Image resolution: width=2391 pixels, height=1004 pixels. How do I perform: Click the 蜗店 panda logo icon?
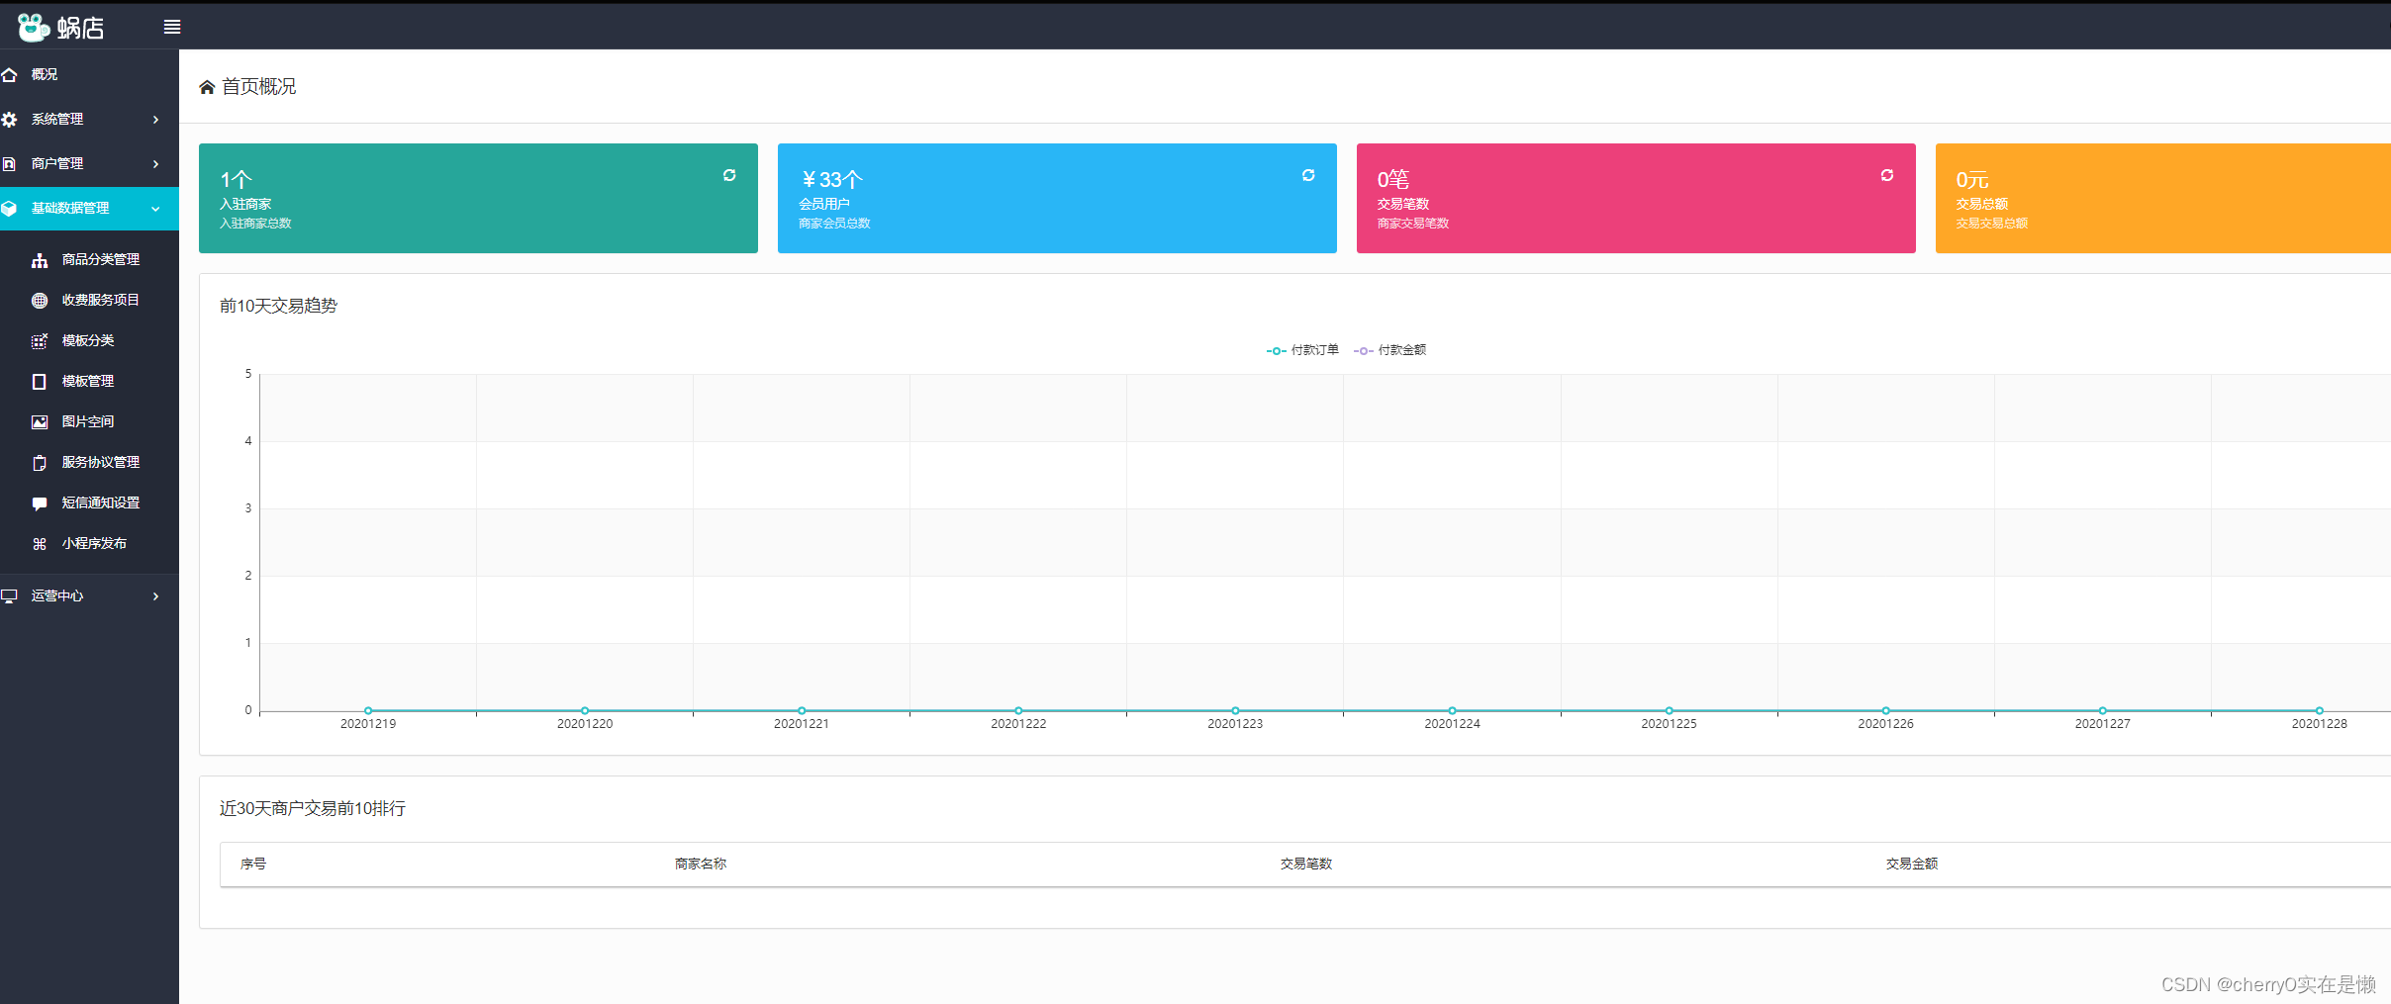[34, 27]
